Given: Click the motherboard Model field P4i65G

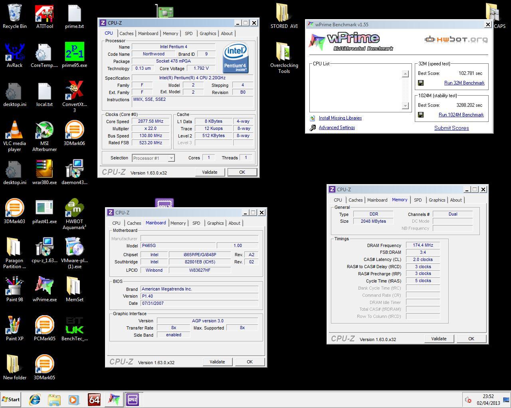Looking at the screenshot, I should point(178,246).
